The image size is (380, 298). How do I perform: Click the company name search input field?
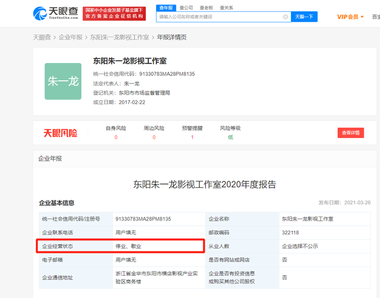pyautogui.click(x=220, y=17)
